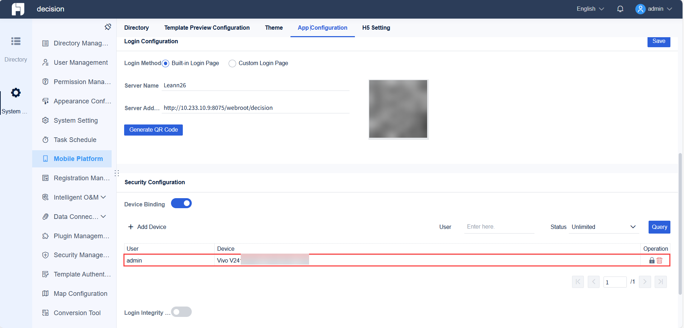Delete the admin Vivo V24 device
This screenshot has width=684, height=328.
[660, 260]
